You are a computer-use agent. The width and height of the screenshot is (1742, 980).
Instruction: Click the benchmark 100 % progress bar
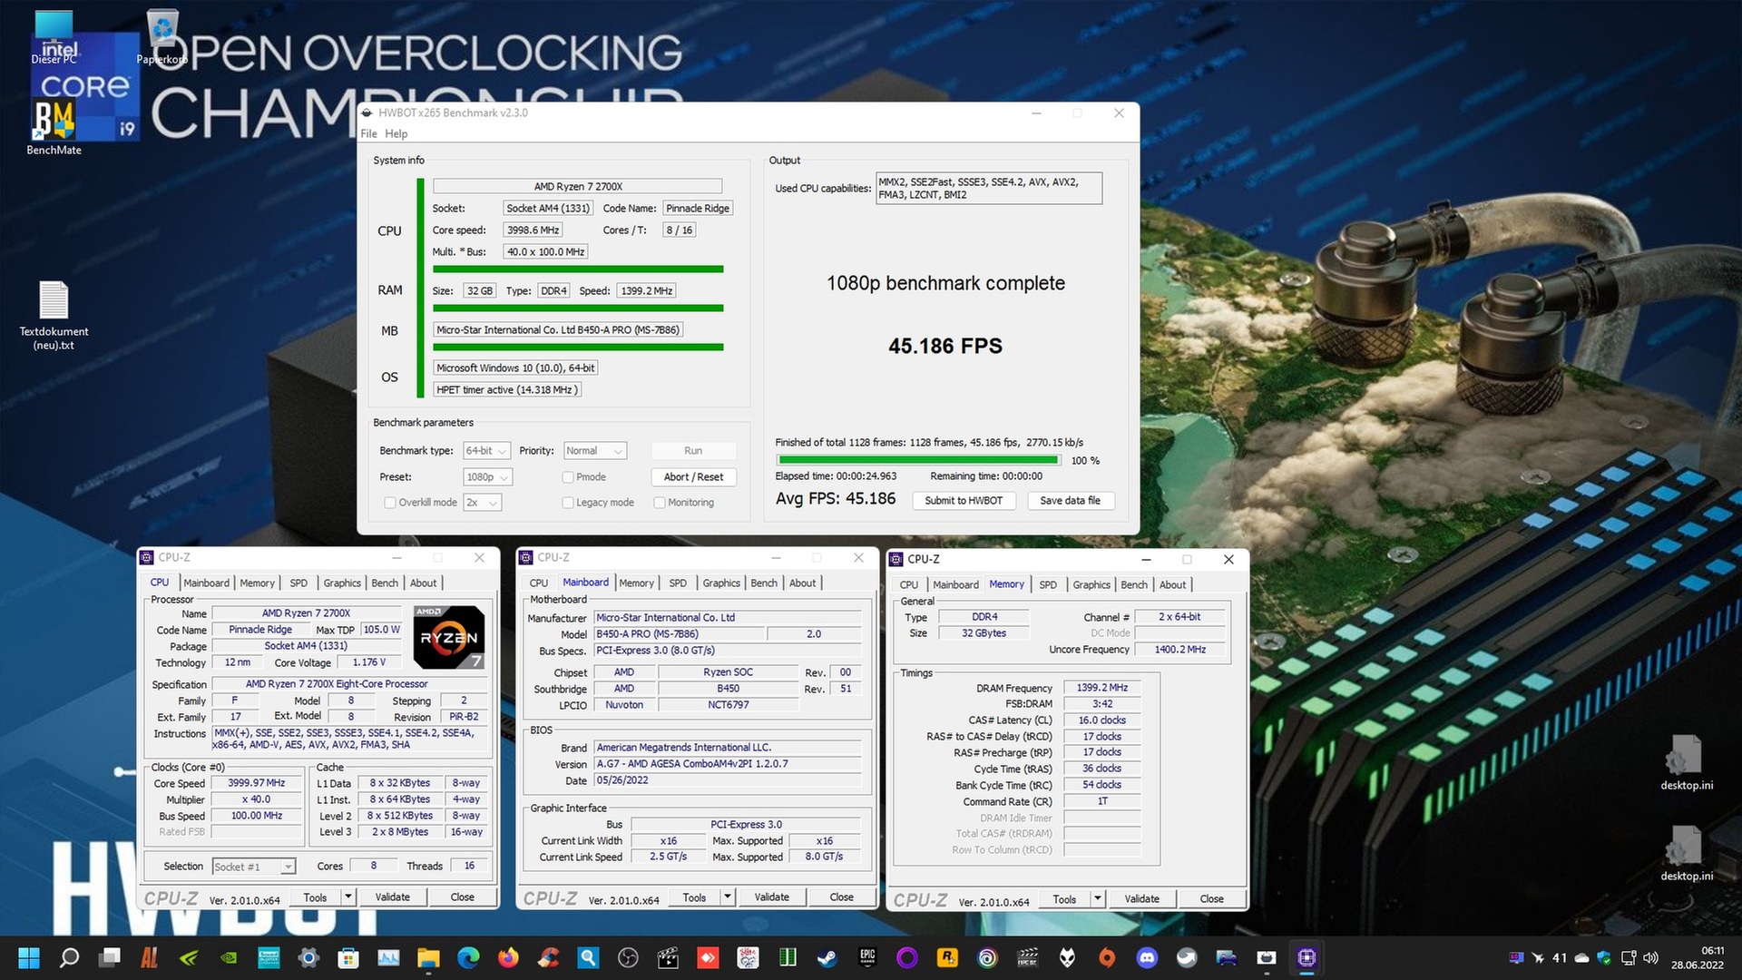[x=918, y=460]
